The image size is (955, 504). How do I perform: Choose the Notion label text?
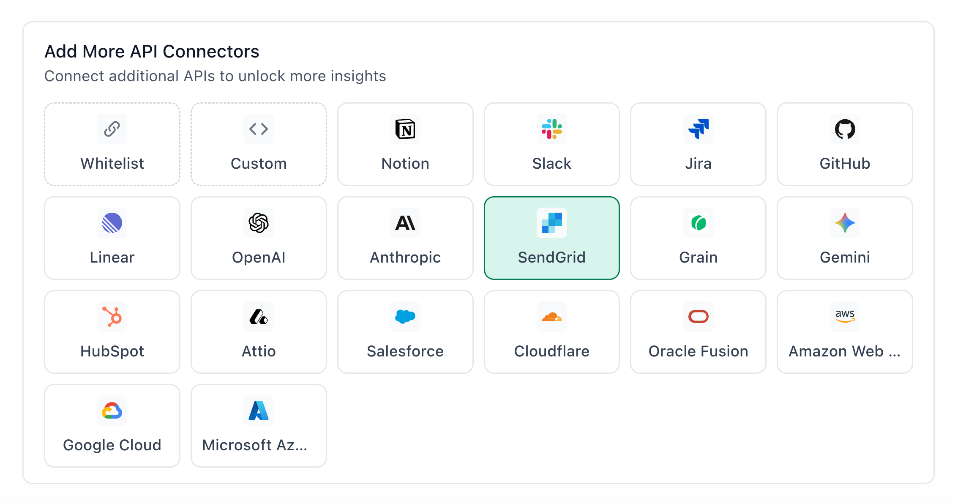click(x=405, y=164)
